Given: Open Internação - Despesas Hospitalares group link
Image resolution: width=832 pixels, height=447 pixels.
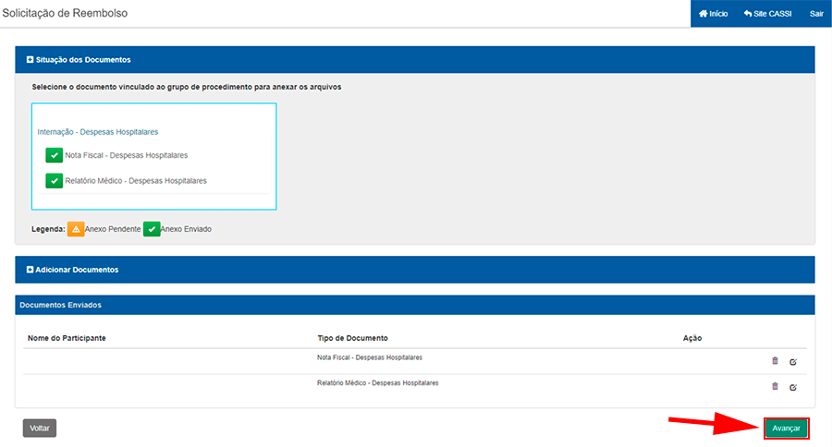Looking at the screenshot, I should pos(98,132).
